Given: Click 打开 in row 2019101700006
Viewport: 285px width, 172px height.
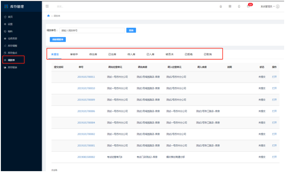Looking at the screenshot, I should point(274,111).
